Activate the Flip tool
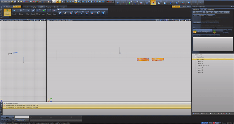This screenshot has width=234, height=124. [x=27, y=12]
